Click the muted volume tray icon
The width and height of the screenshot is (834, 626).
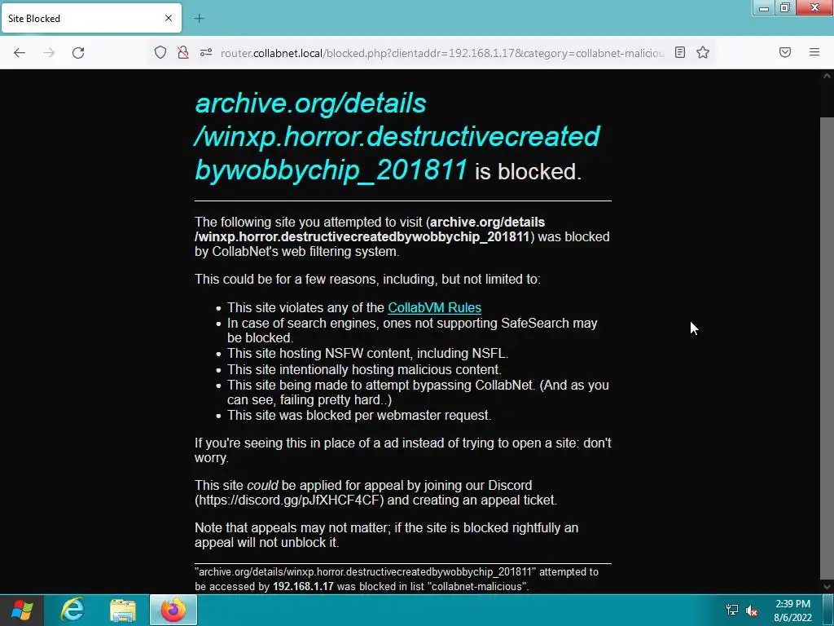[752, 611]
